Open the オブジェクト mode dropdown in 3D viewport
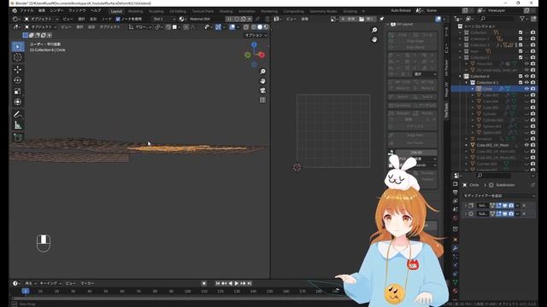The height and width of the screenshot is (307, 547). click(41, 26)
